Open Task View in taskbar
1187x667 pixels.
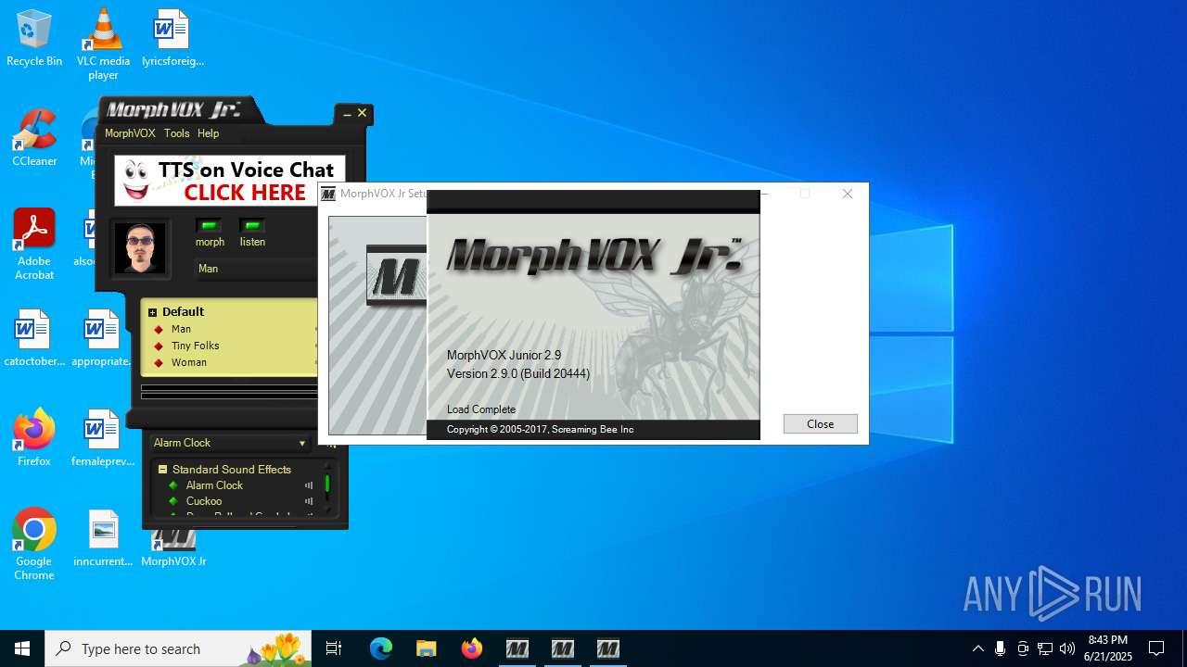coord(334,648)
